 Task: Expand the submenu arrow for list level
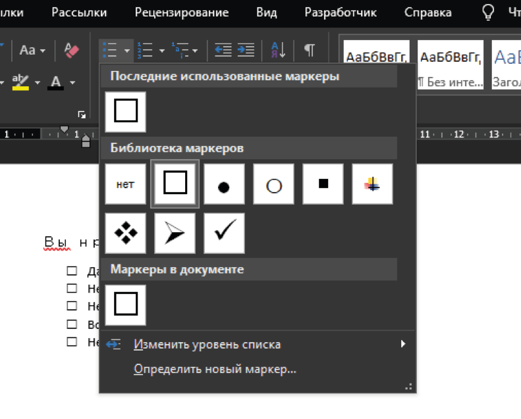403,344
